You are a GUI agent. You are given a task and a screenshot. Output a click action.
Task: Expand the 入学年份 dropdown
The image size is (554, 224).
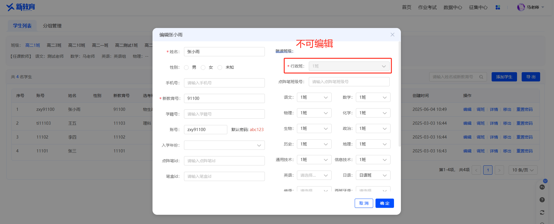(224, 145)
